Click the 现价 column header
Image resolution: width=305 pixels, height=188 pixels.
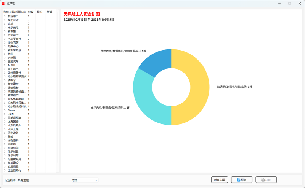[x=41, y=12]
